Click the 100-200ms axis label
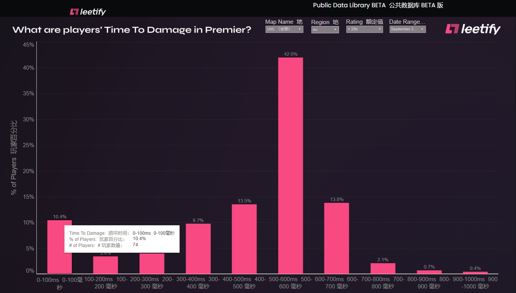516x293 pixels. point(105,283)
